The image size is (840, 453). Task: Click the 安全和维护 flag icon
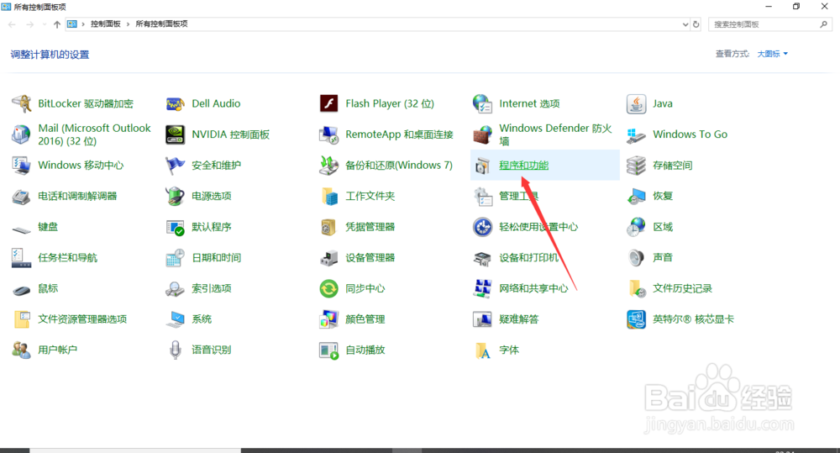(x=176, y=165)
